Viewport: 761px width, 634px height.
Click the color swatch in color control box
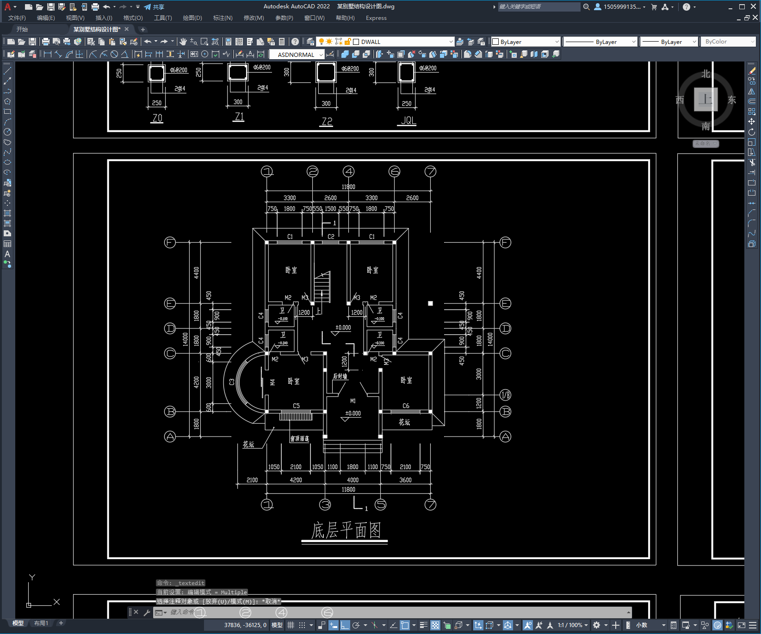click(495, 42)
